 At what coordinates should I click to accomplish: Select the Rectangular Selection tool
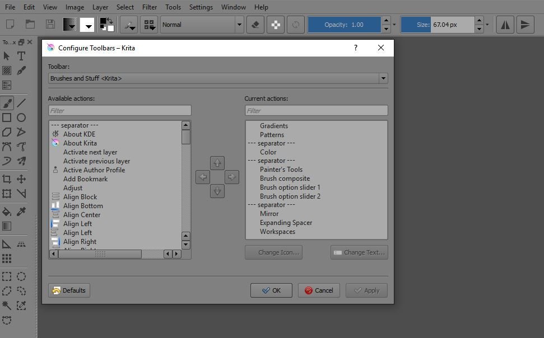pyautogui.click(x=7, y=276)
